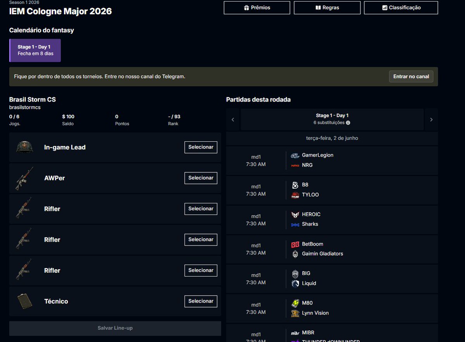This screenshot has width=465, height=342.
Task: Click the Técnico clipboard icon
Action: (24, 301)
